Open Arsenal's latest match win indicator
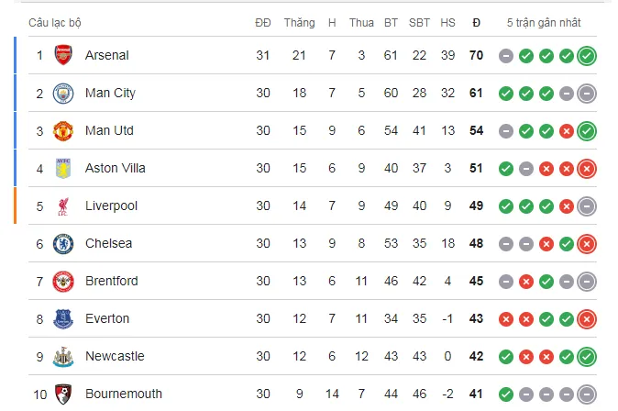This screenshot has height=411, width=618. pos(587,56)
